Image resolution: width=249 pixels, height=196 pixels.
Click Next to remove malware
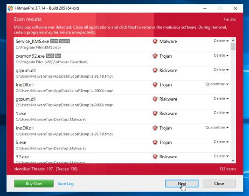(182, 183)
